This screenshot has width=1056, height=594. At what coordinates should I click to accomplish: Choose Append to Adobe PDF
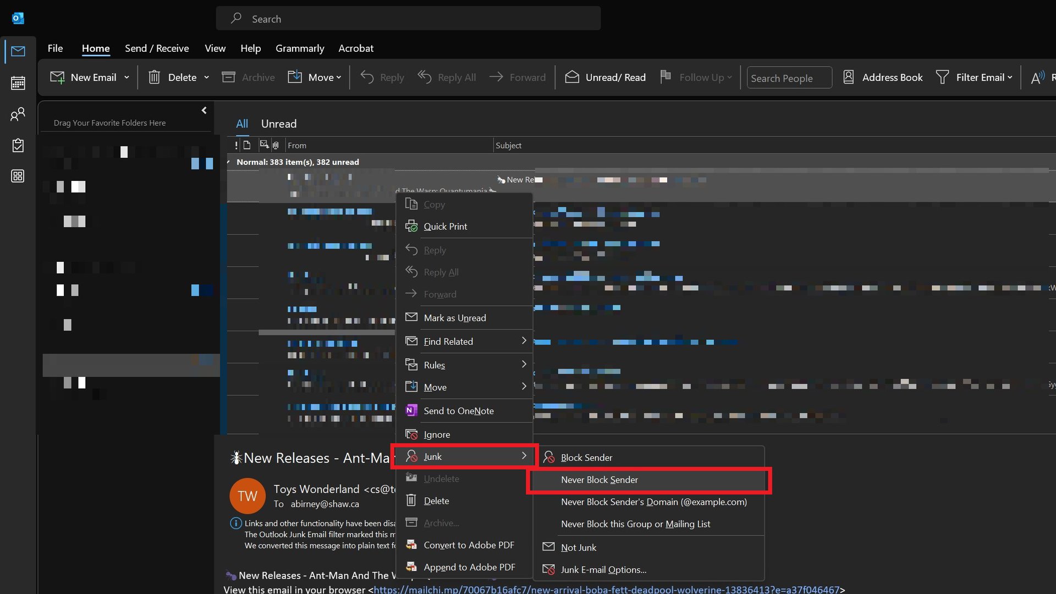tap(464, 567)
